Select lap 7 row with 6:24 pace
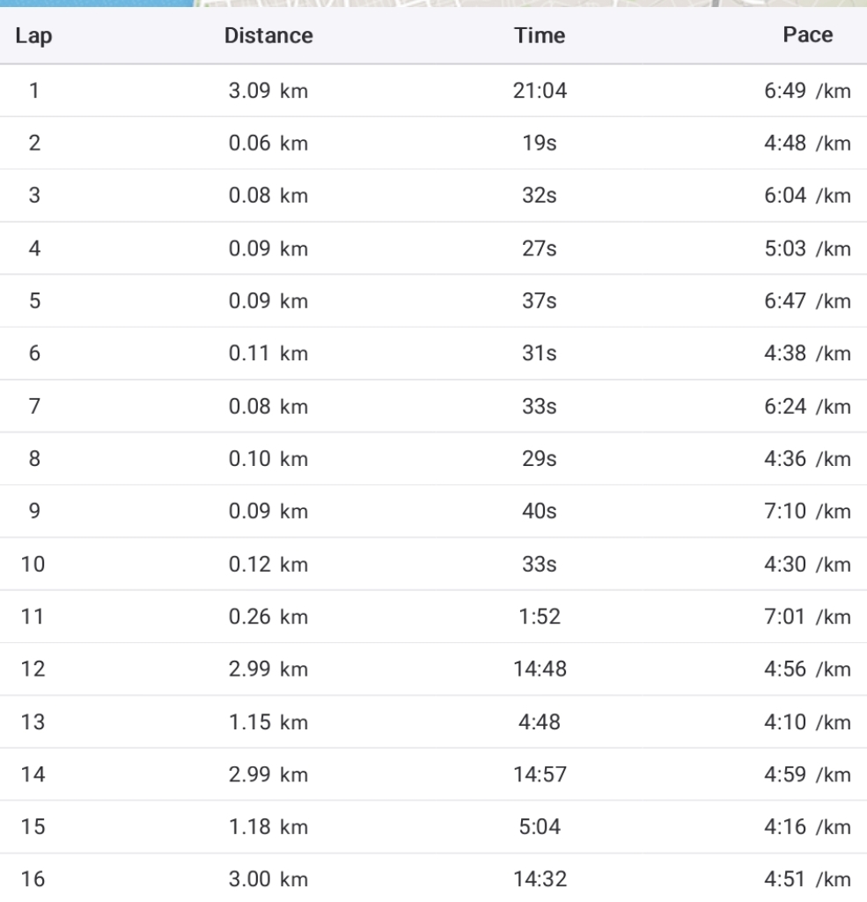The height and width of the screenshot is (902, 867). tap(433, 406)
